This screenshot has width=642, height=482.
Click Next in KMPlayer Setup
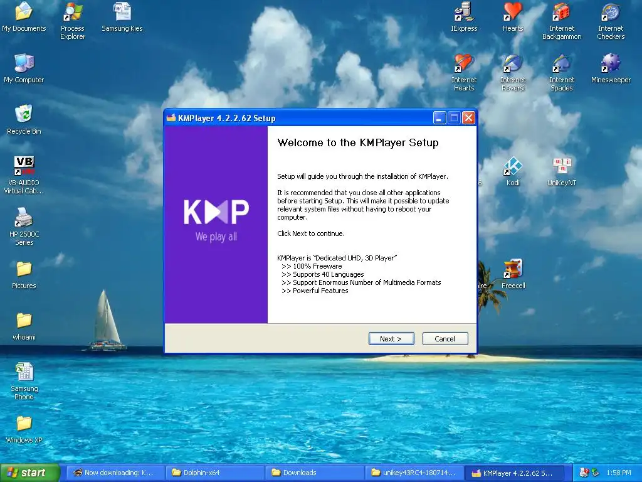(391, 338)
